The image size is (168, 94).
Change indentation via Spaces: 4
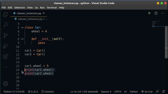pos(106,92)
